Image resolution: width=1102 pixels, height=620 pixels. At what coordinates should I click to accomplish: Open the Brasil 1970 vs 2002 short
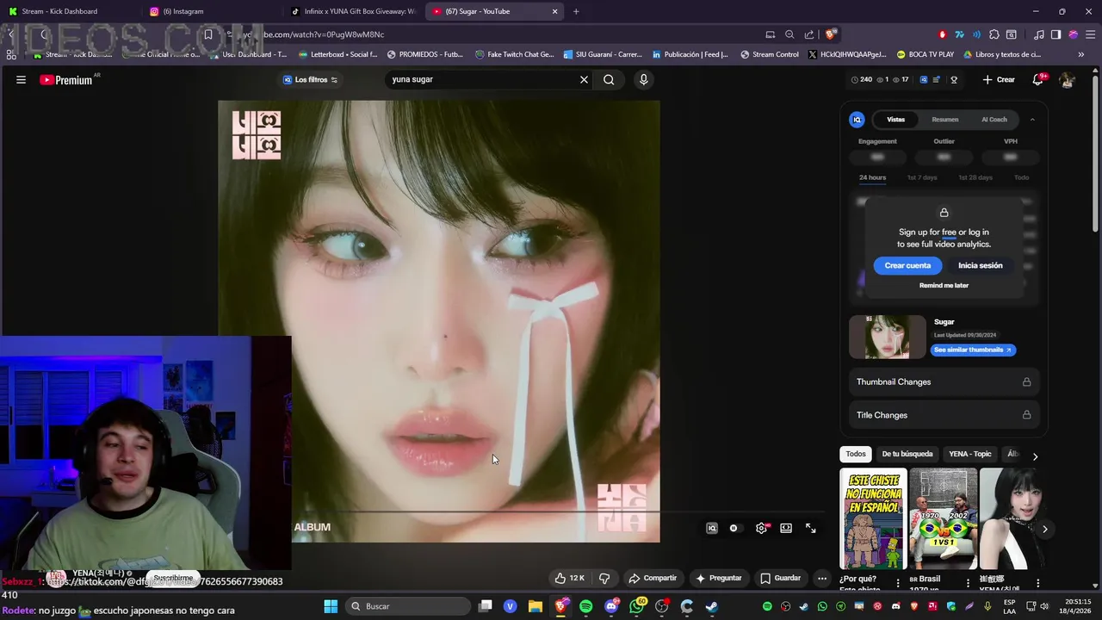(x=943, y=518)
